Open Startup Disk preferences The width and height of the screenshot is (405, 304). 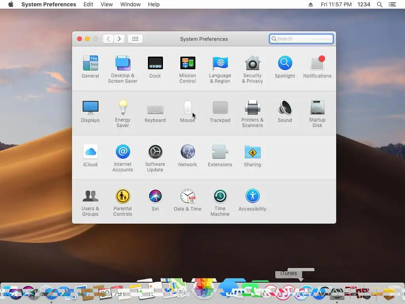point(317,114)
